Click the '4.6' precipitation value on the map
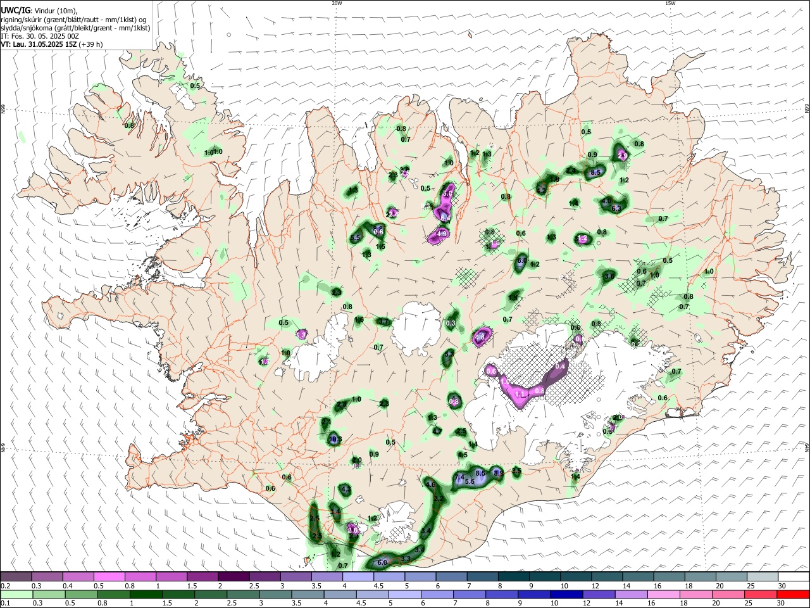Viewport: 810px width, 608px height. click(430, 484)
